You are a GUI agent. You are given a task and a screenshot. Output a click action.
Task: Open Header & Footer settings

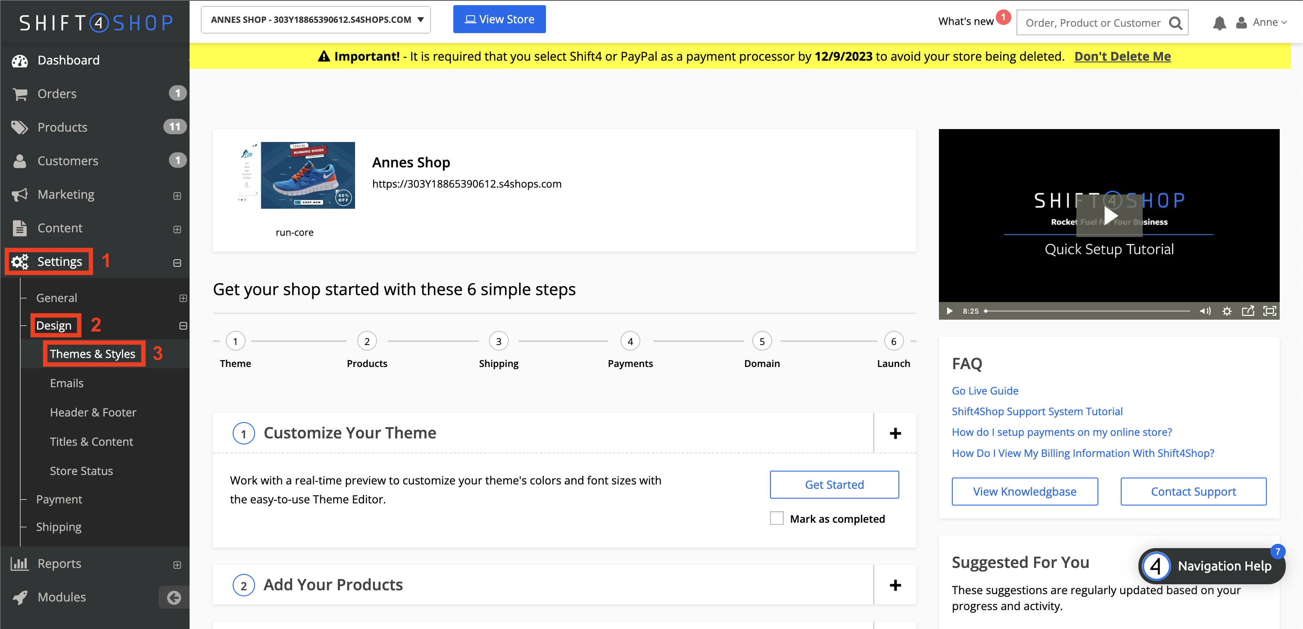[x=93, y=412]
